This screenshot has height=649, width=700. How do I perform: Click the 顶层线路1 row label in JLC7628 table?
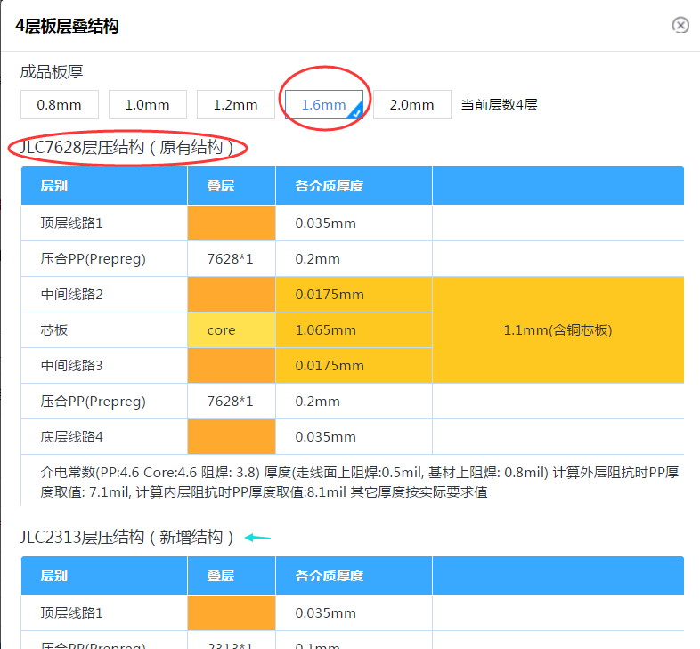[72, 223]
